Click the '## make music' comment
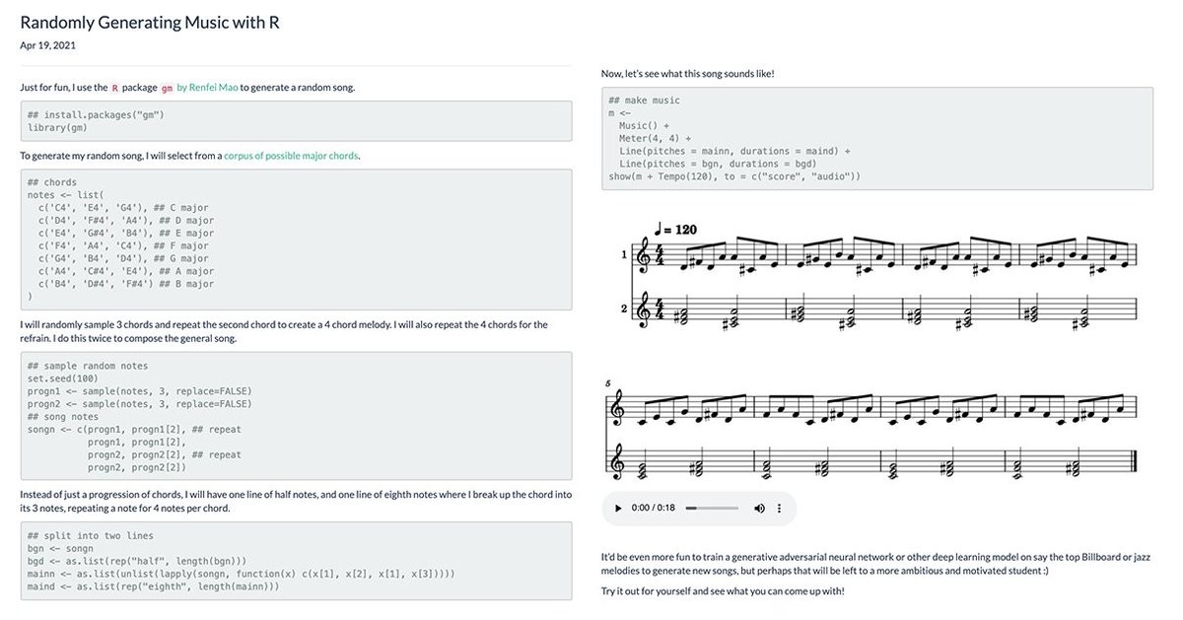 (645, 101)
